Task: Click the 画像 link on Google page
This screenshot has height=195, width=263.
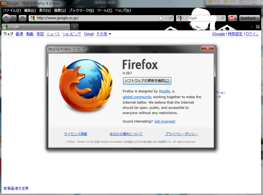Action: pyautogui.click(x=20, y=34)
